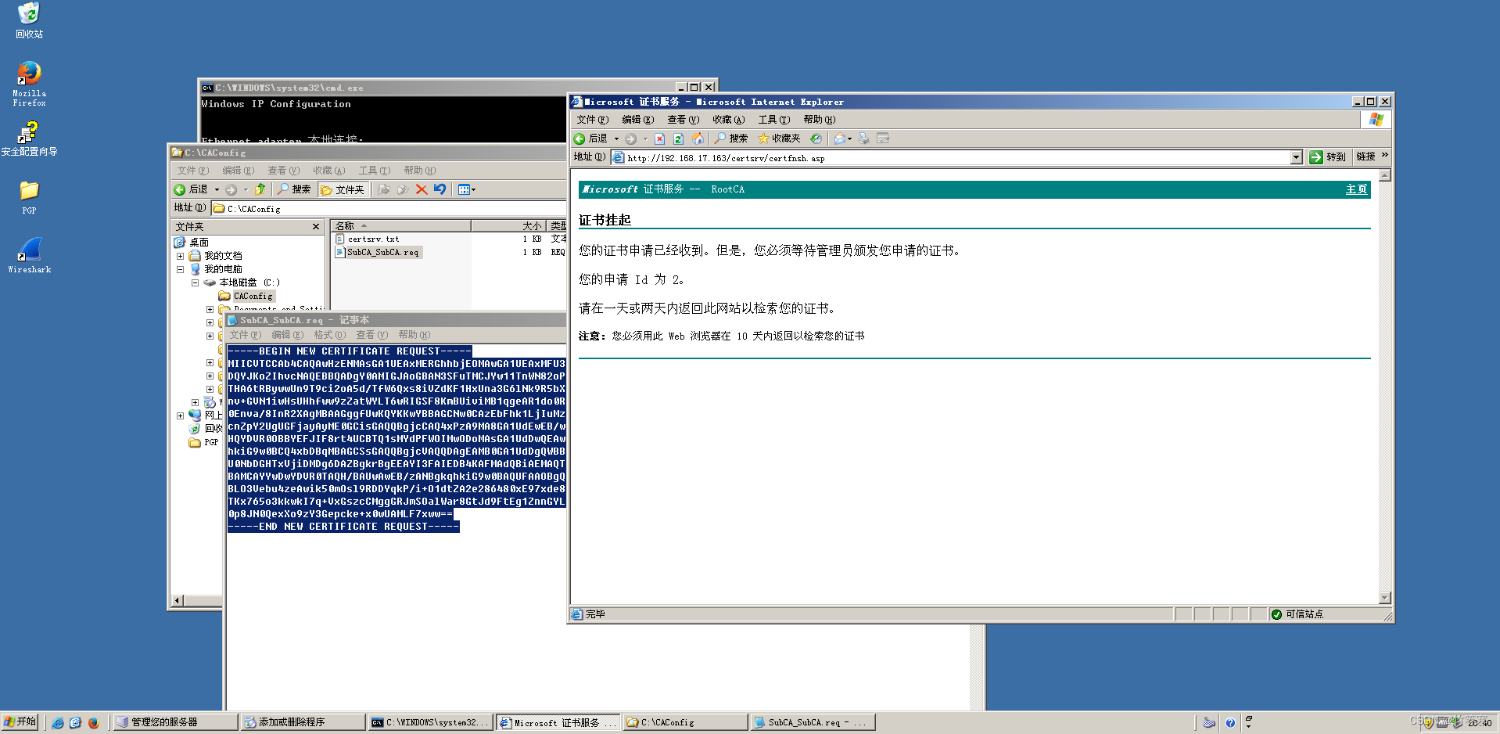Open IE Favorites menu
1500x734 pixels.
(x=728, y=120)
